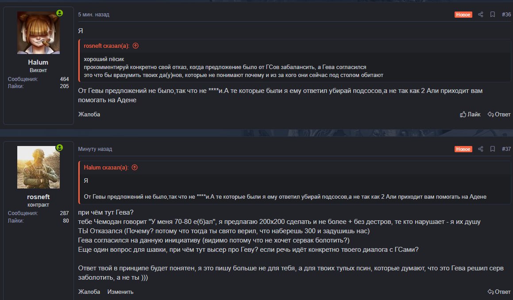Open Halum's profile username link
The width and height of the screenshot is (513, 300).
(38, 62)
